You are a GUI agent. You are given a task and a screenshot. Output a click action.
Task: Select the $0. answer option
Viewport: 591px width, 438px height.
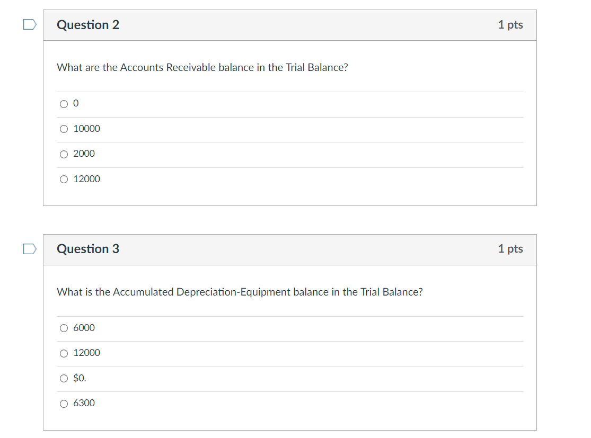tap(64, 379)
